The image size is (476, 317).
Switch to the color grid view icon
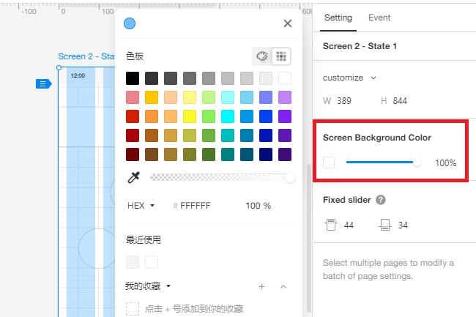281,56
